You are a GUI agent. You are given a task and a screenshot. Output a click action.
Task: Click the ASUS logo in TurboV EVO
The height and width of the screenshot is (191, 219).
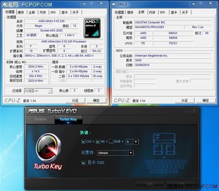36,111
